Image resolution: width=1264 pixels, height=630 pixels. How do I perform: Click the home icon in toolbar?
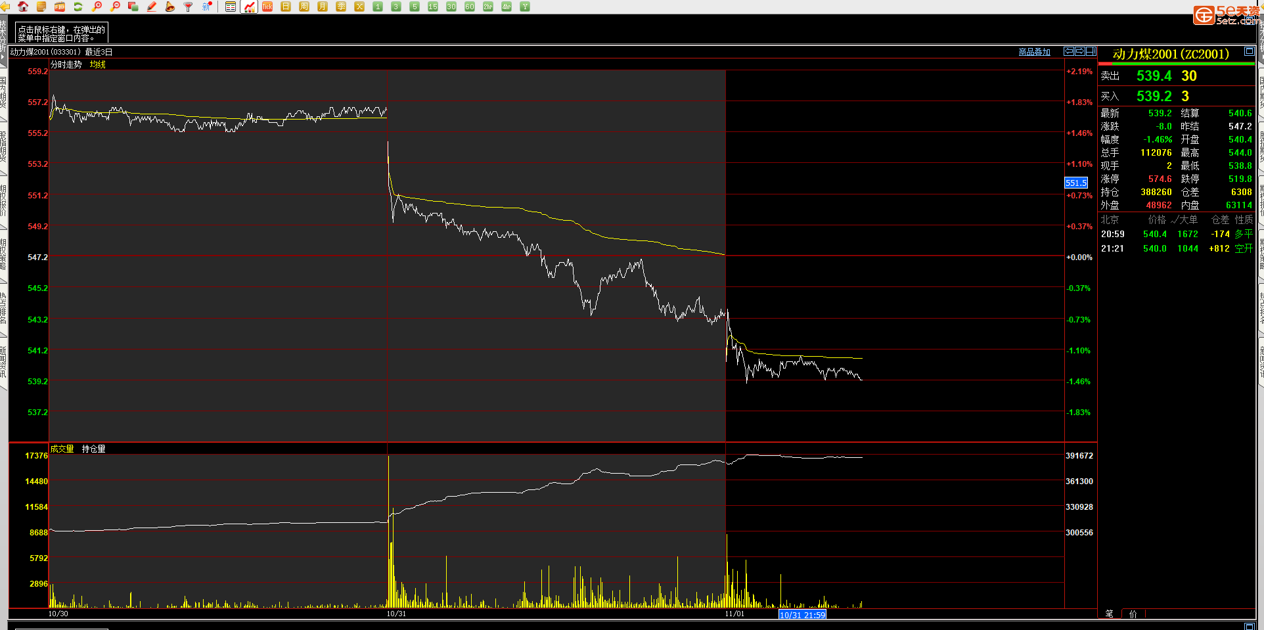pyautogui.click(x=24, y=7)
